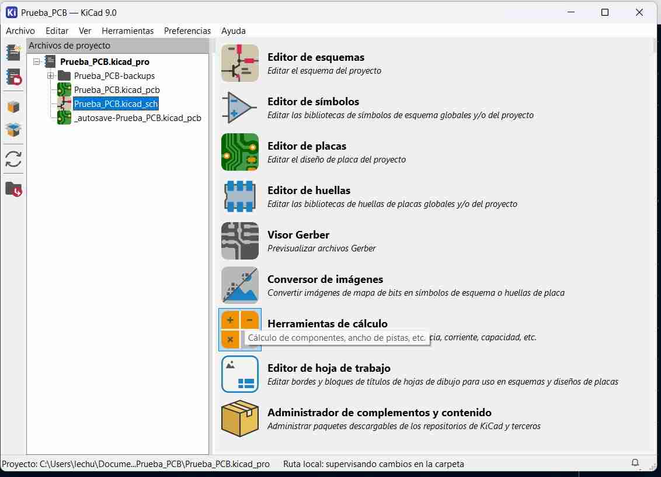The width and height of the screenshot is (661, 477).
Task: Click the Proyecto path in status bar
Action: pyautogui.click(x=135, y=464)
